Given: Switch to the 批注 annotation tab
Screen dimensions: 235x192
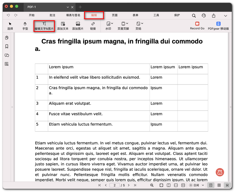Looking at the screenshot, I should (x=52, y=15).
